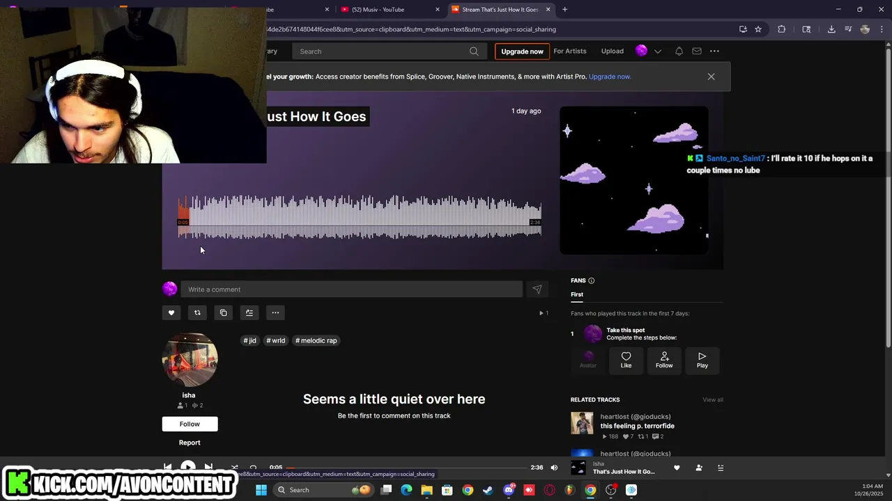Toggle repeat in the player bar

coord(253,468)
